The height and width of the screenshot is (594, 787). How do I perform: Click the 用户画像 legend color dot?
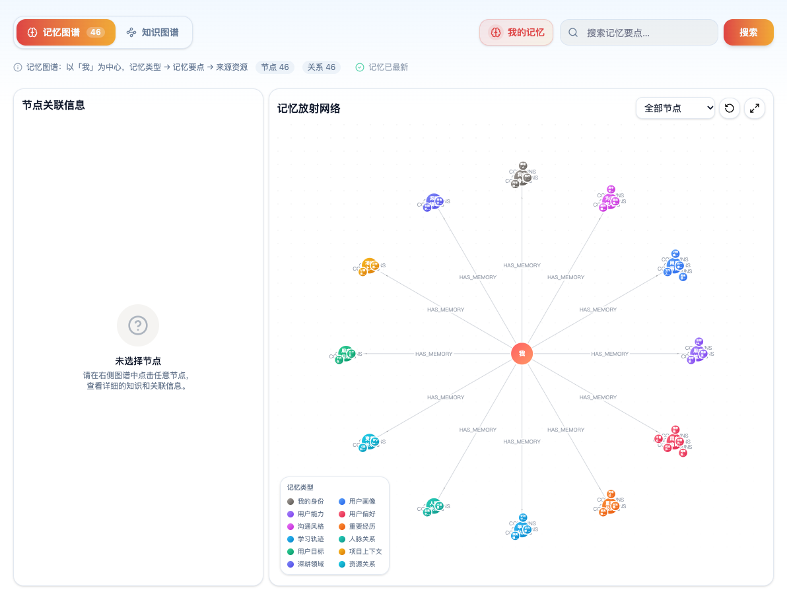tap(342, 501)
